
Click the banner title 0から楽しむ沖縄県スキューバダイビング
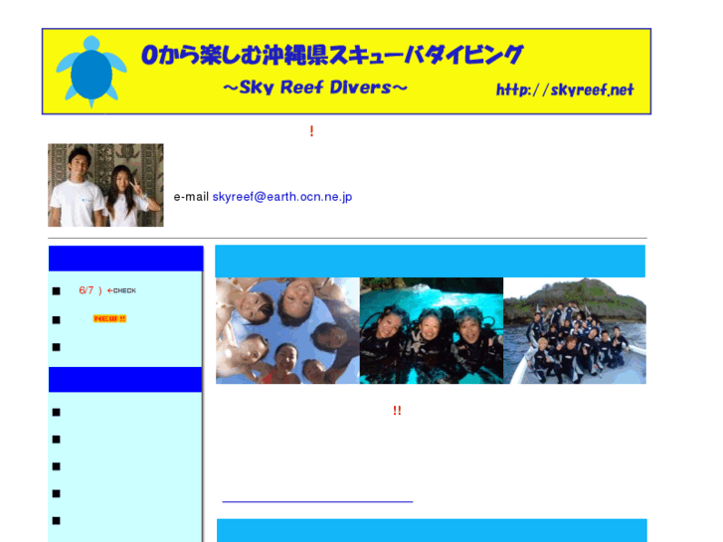point(332,55)
